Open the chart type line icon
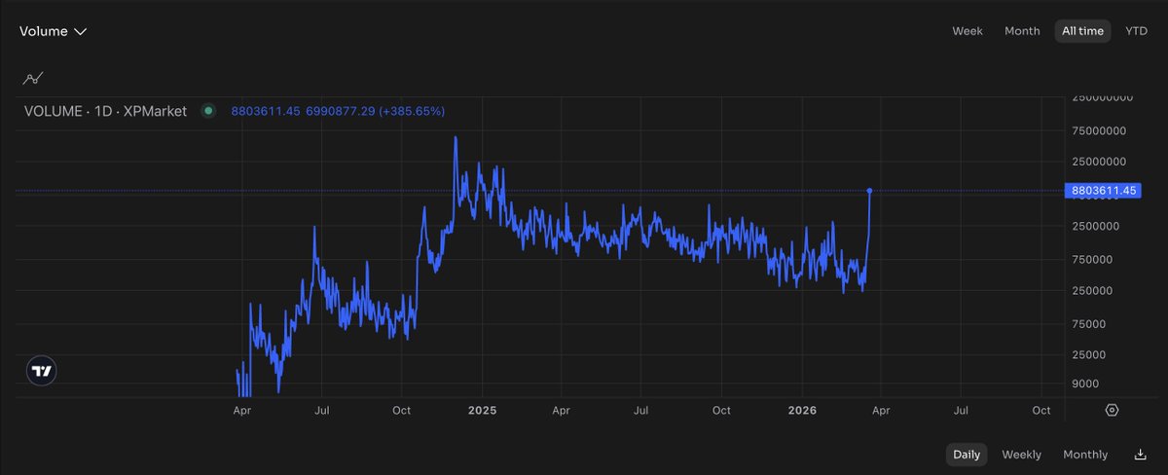 click(x=34, y=78)
